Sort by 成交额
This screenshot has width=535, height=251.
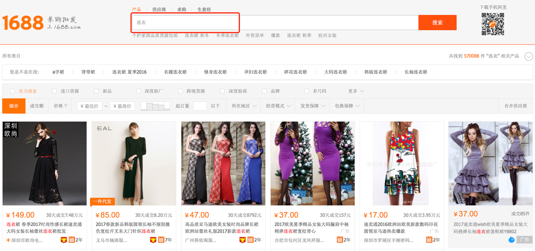coord(37,106)
